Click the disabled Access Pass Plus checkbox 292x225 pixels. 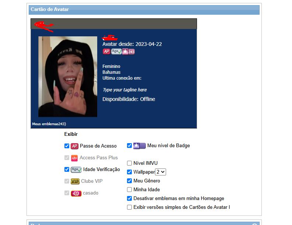pos(67,157)
